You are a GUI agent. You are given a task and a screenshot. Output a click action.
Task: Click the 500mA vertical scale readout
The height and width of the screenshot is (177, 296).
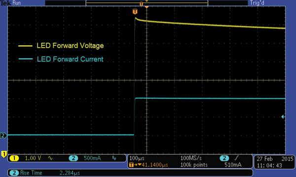coord(92,158)
